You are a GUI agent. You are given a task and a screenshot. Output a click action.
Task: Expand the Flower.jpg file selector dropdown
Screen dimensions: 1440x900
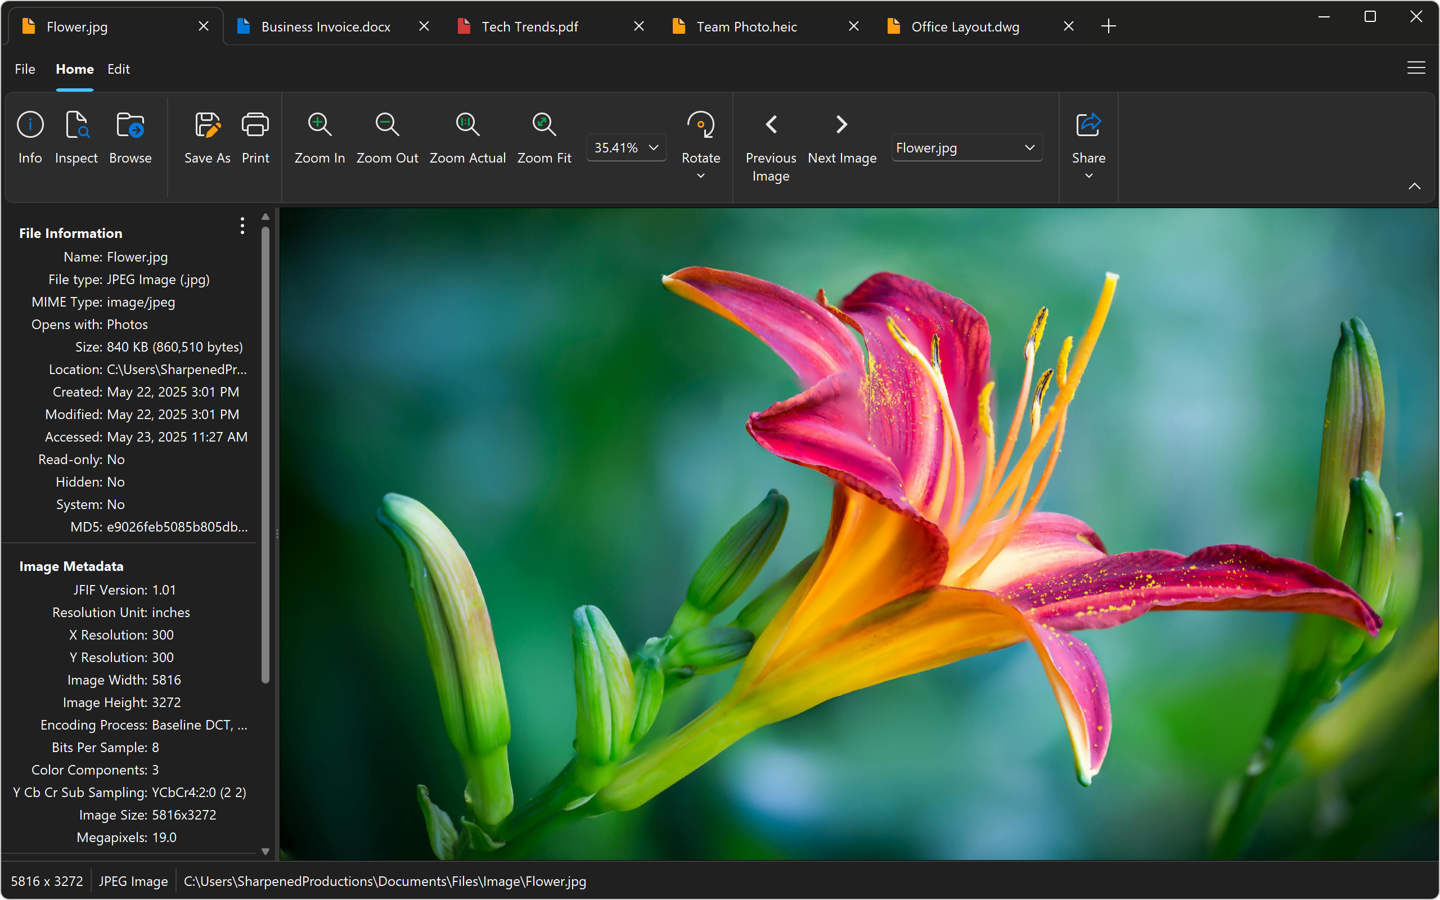[966, 147]
